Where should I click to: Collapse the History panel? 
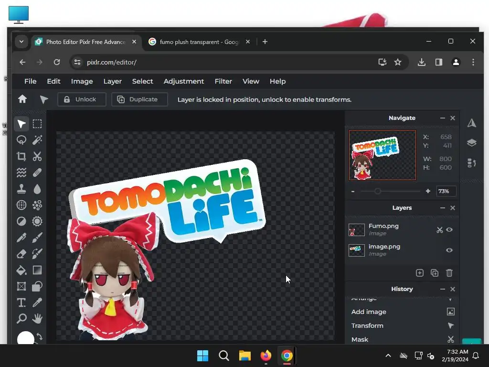coord(443,289)
